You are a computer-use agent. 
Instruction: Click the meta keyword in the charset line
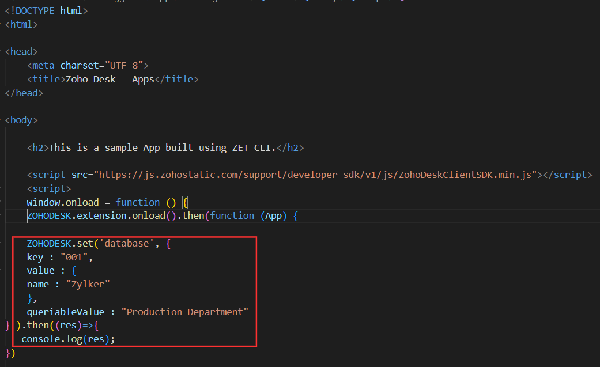pos(43,66)
